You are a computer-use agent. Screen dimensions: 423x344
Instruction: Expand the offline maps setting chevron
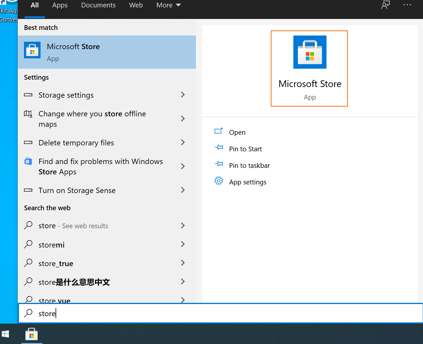(x=183, y=119)
